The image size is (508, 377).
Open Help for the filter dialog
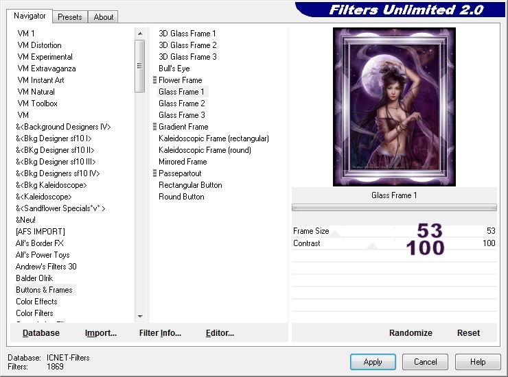coord(478,362)
